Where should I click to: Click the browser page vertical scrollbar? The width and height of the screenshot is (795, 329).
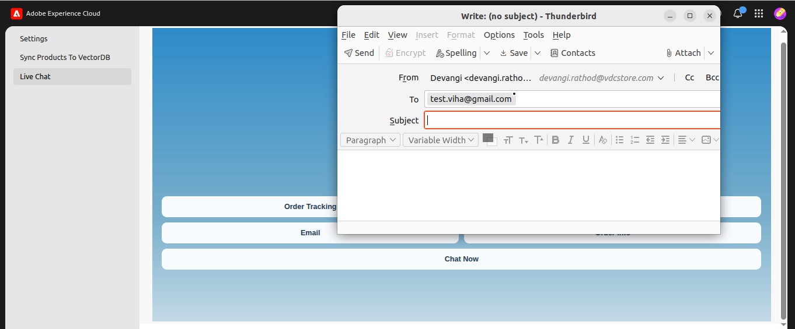[784, 181]
